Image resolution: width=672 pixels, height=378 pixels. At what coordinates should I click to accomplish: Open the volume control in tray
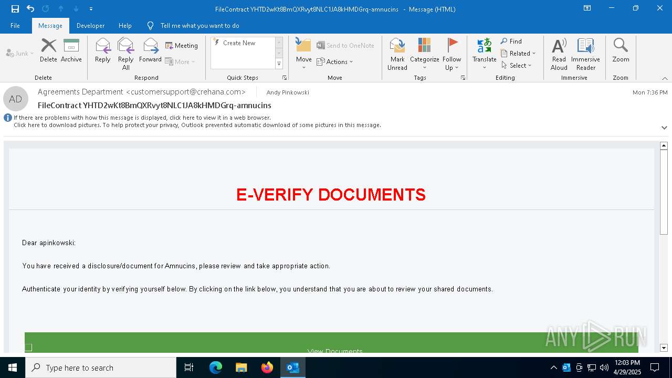604,367
